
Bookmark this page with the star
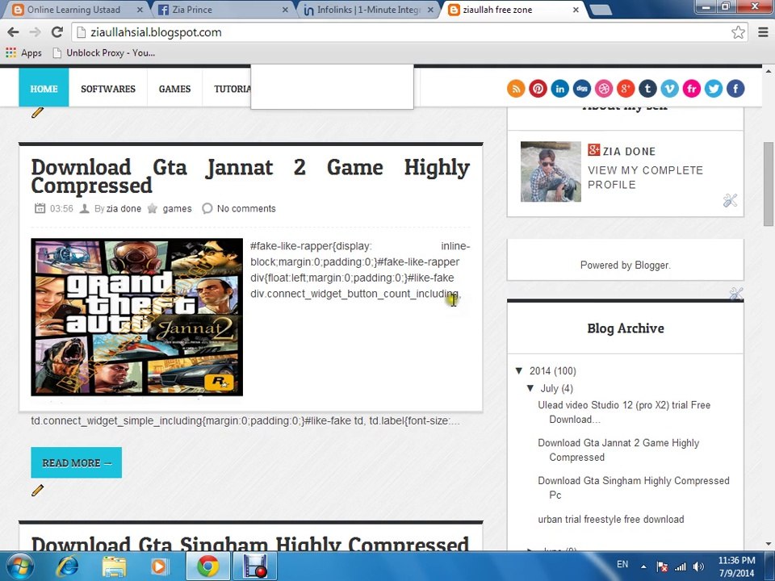pyautogui.click(x=738, y=32)
